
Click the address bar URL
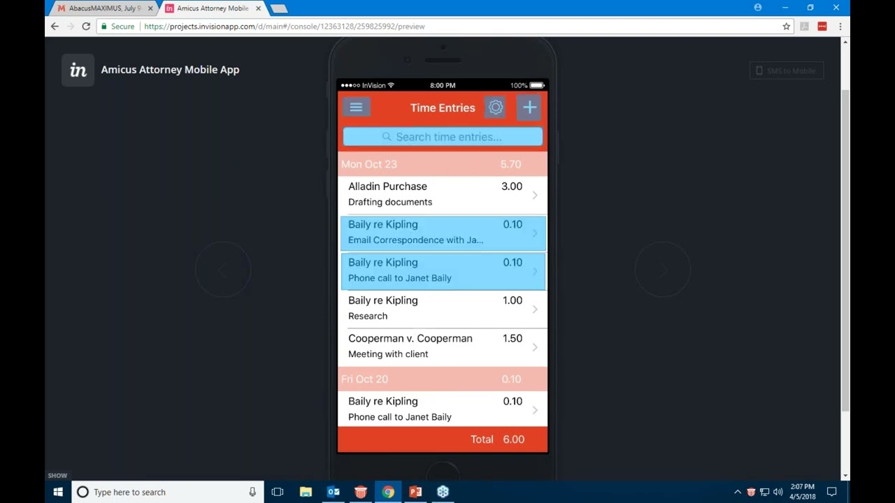tap(285, 27)
